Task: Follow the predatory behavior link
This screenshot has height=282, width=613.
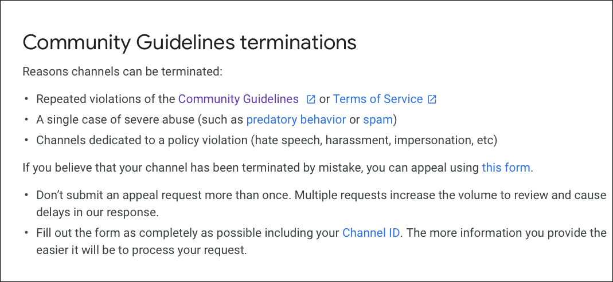Action: (296, 120)
